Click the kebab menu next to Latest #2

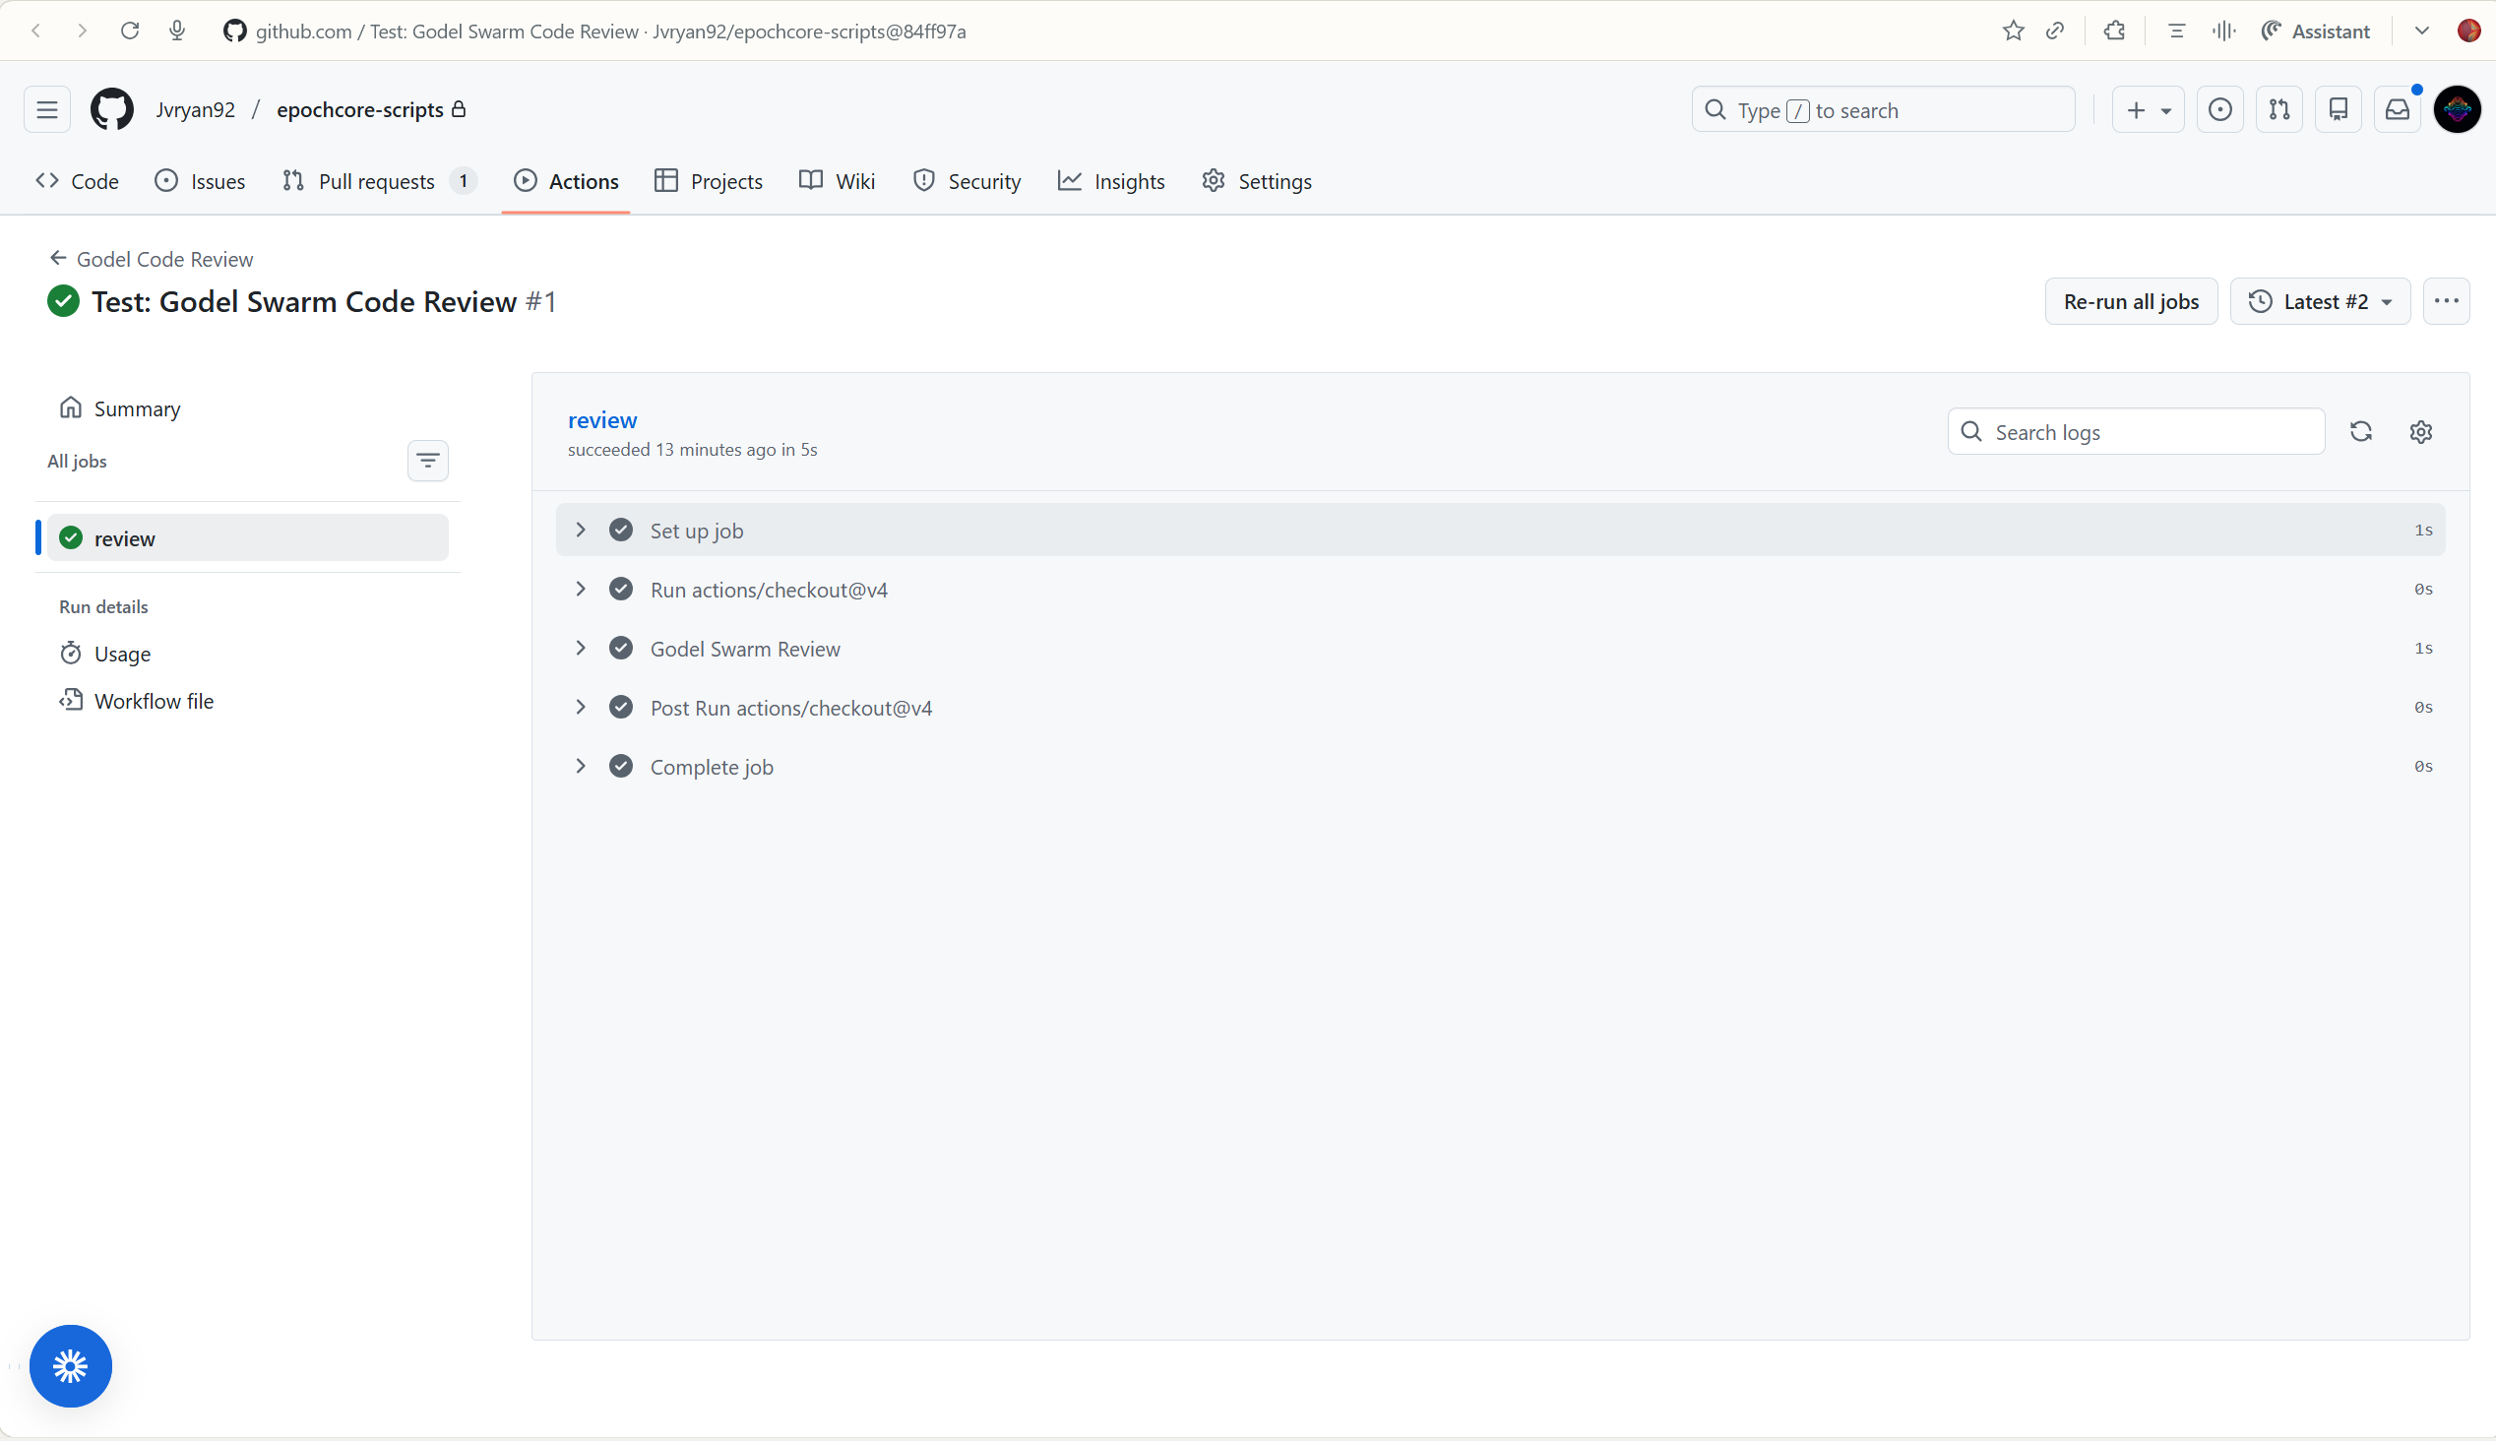pos(2447,301)
